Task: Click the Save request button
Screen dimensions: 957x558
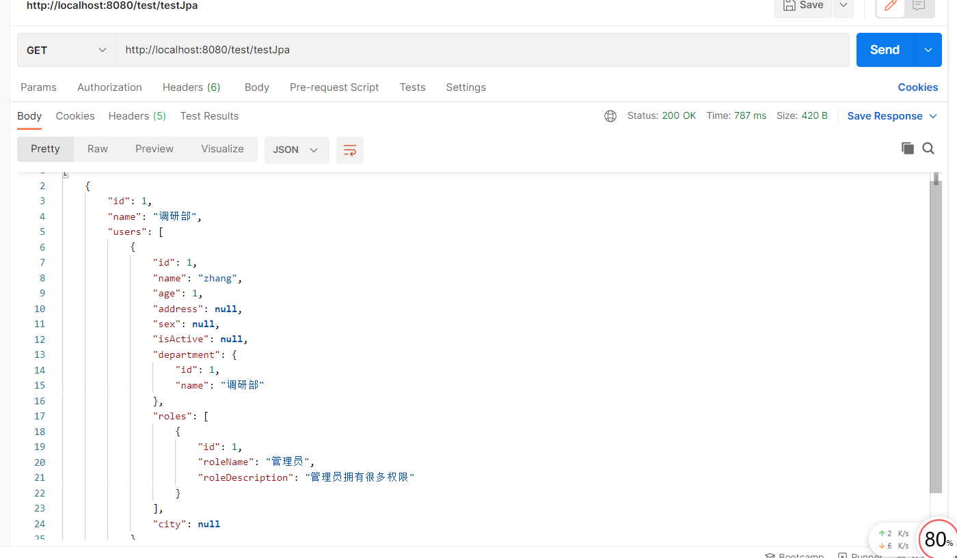Action: tap(803, 6)
